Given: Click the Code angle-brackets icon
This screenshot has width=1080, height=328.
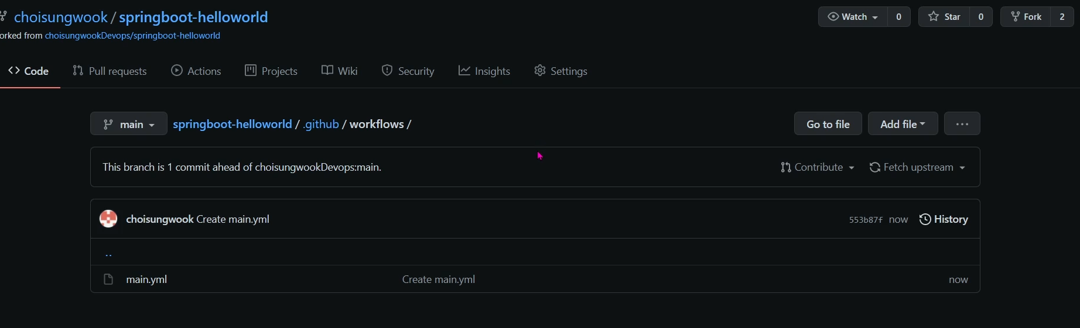Looking at the screenshot, I should coord(14,71).
